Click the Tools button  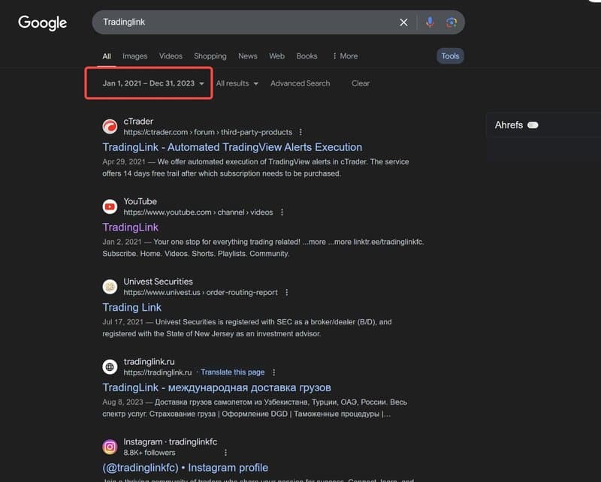449,55
